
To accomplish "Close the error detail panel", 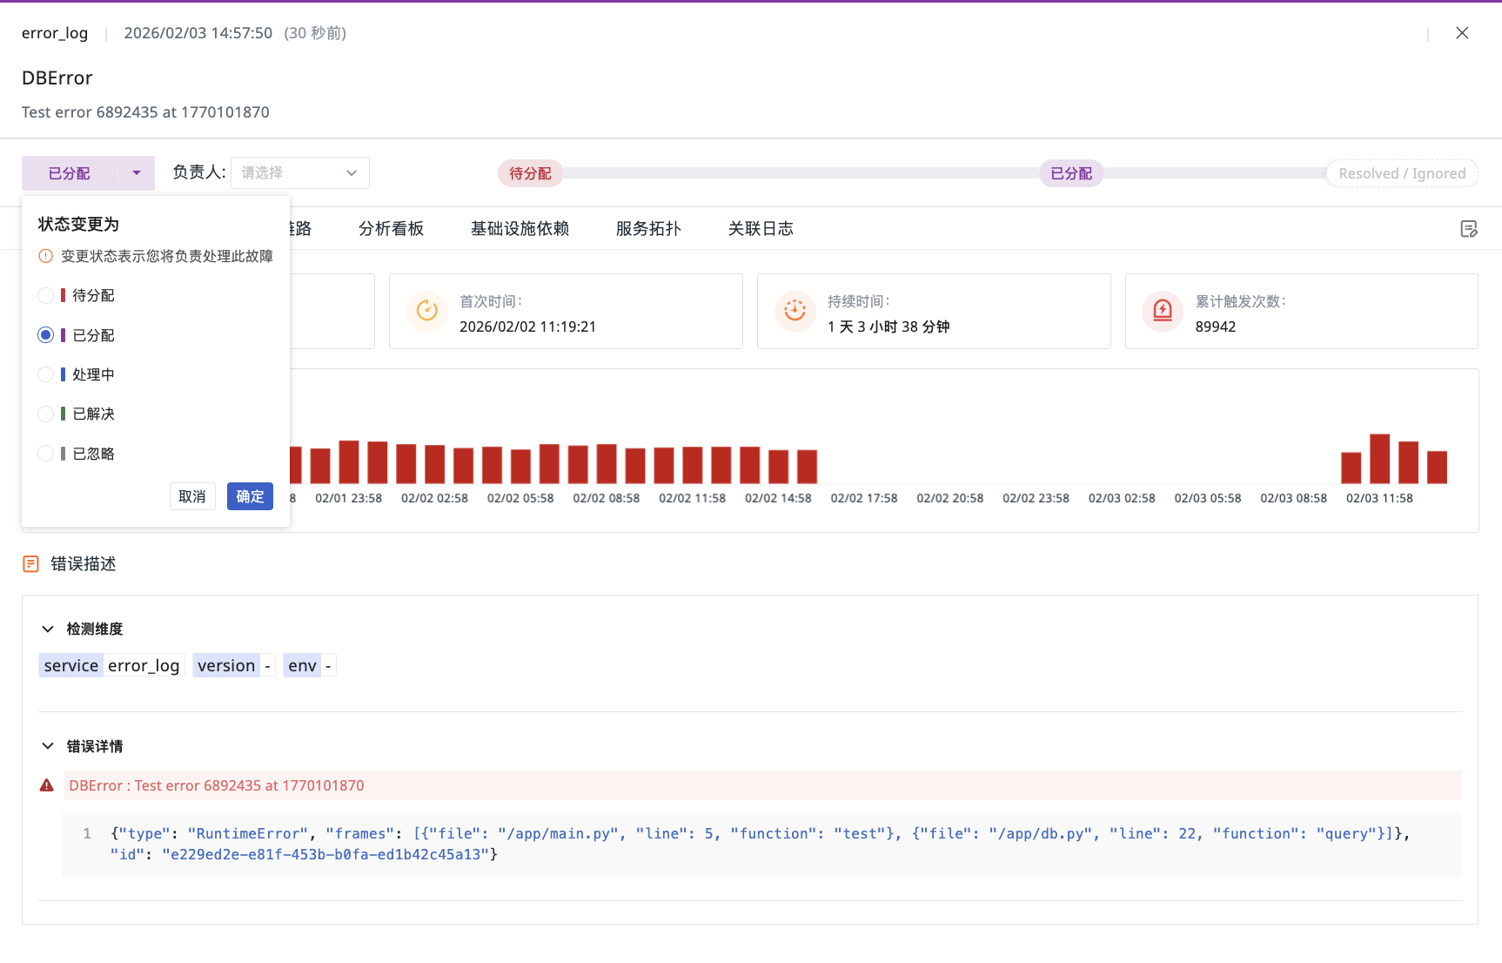I will coord(1462,33).
